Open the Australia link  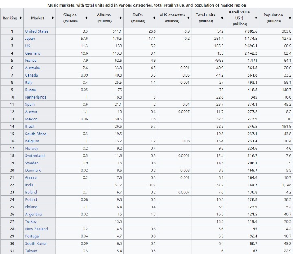(x=33, y=68)
